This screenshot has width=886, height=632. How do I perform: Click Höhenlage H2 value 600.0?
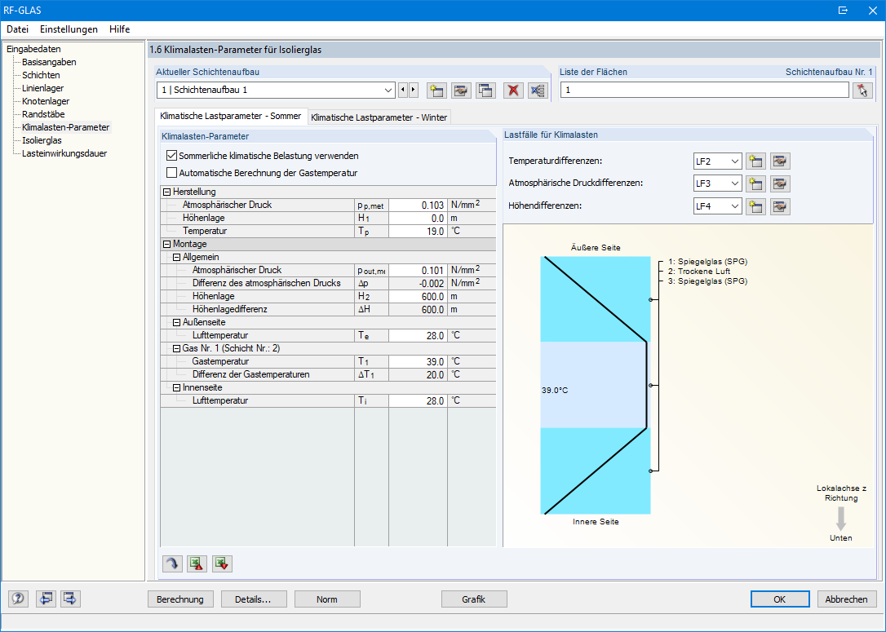click(418, 297)
